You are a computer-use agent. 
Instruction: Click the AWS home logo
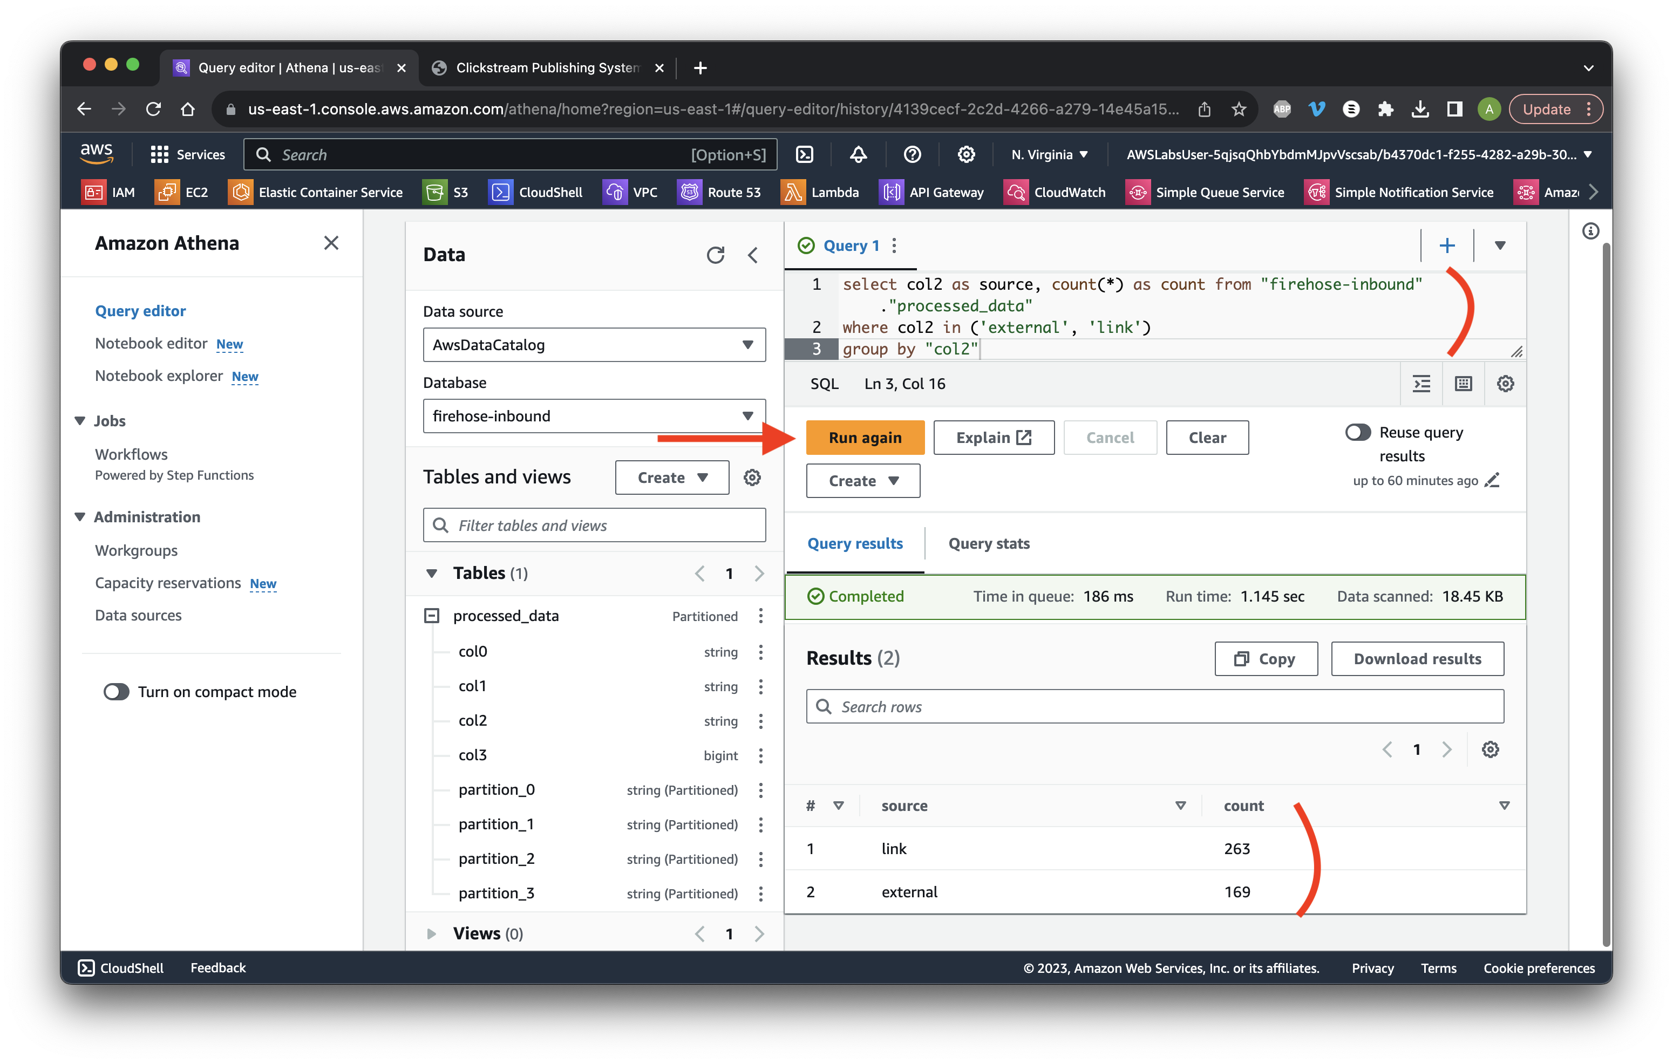(x=97, y=153)
